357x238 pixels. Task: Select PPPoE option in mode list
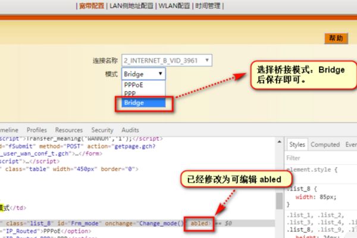click(x=143, y=85)
